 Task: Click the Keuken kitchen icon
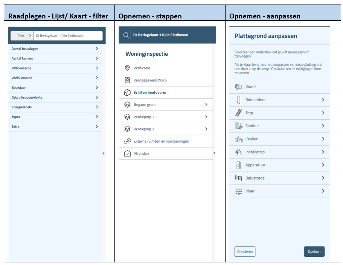click(x=239, y=139)
